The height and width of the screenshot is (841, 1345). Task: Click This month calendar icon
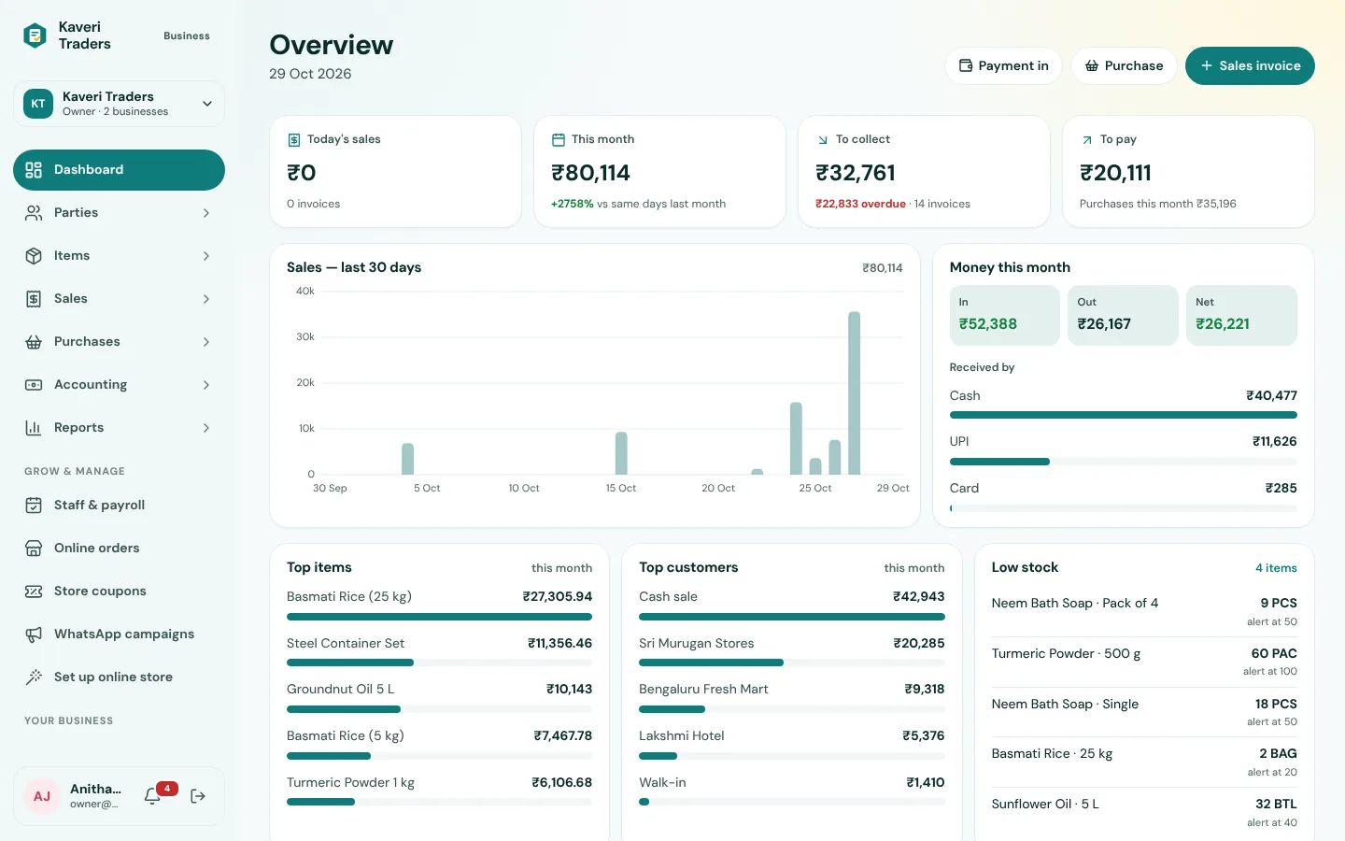(559, 140)
